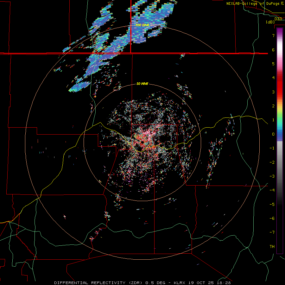The height and width of the screenshot is (285, 285).
Task: Click the "KLRX" radar site identifier
Action: coord(180,283)
